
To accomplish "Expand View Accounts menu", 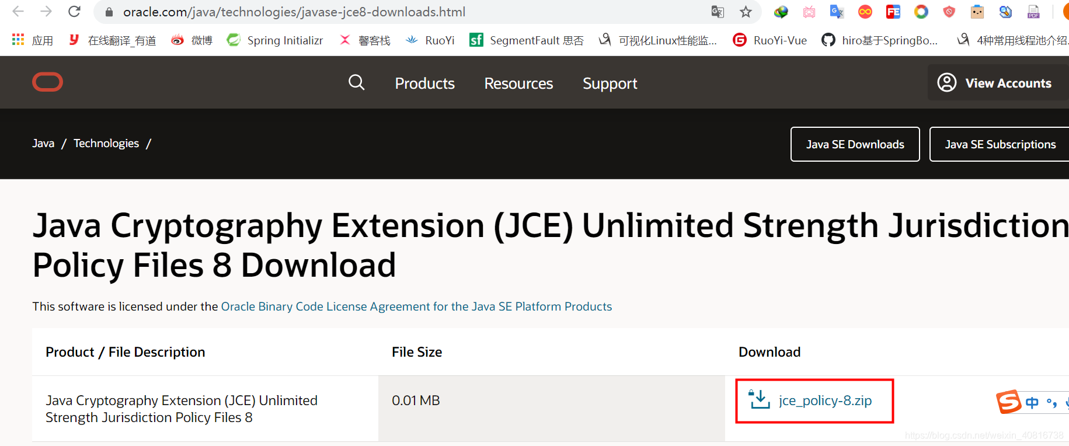I will click(998, 83).
